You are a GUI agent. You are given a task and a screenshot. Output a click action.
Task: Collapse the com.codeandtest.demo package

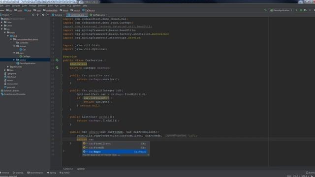(11, 39)
